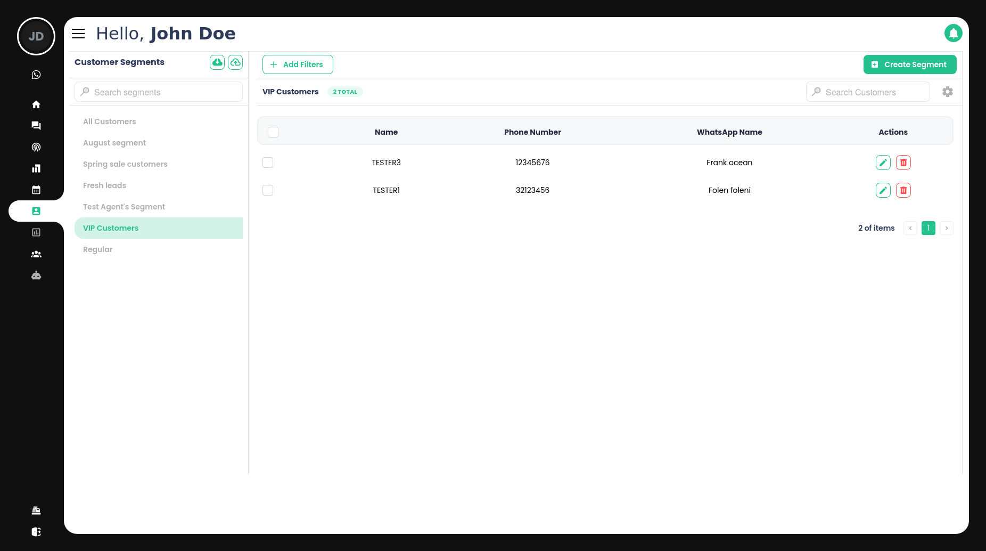Tick the checkbox next to TESTER3
This screenshot has width=986, height=551.
click(268, 163)
